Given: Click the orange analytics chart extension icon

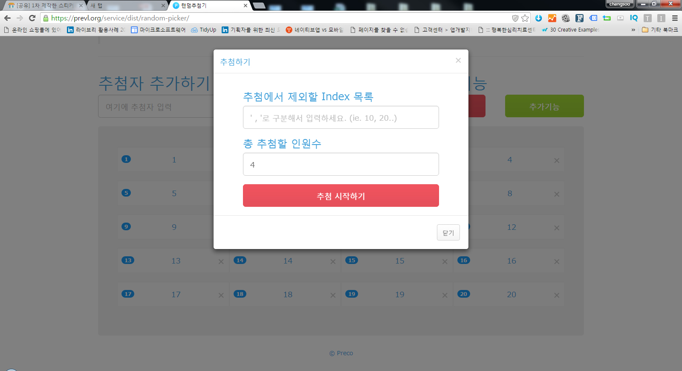Looking at the screenshot, I should coord(552,18).
